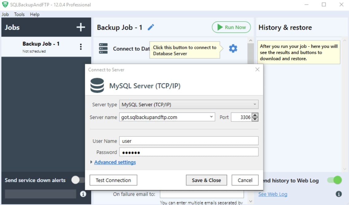The image size is (349, 205).
Task: Close the Connect to Server dialog
Action: click(x=257, y=69)
